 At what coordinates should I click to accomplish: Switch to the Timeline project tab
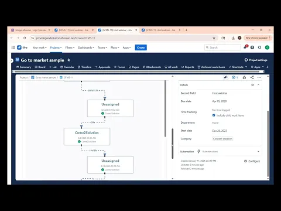click(84, 67)
